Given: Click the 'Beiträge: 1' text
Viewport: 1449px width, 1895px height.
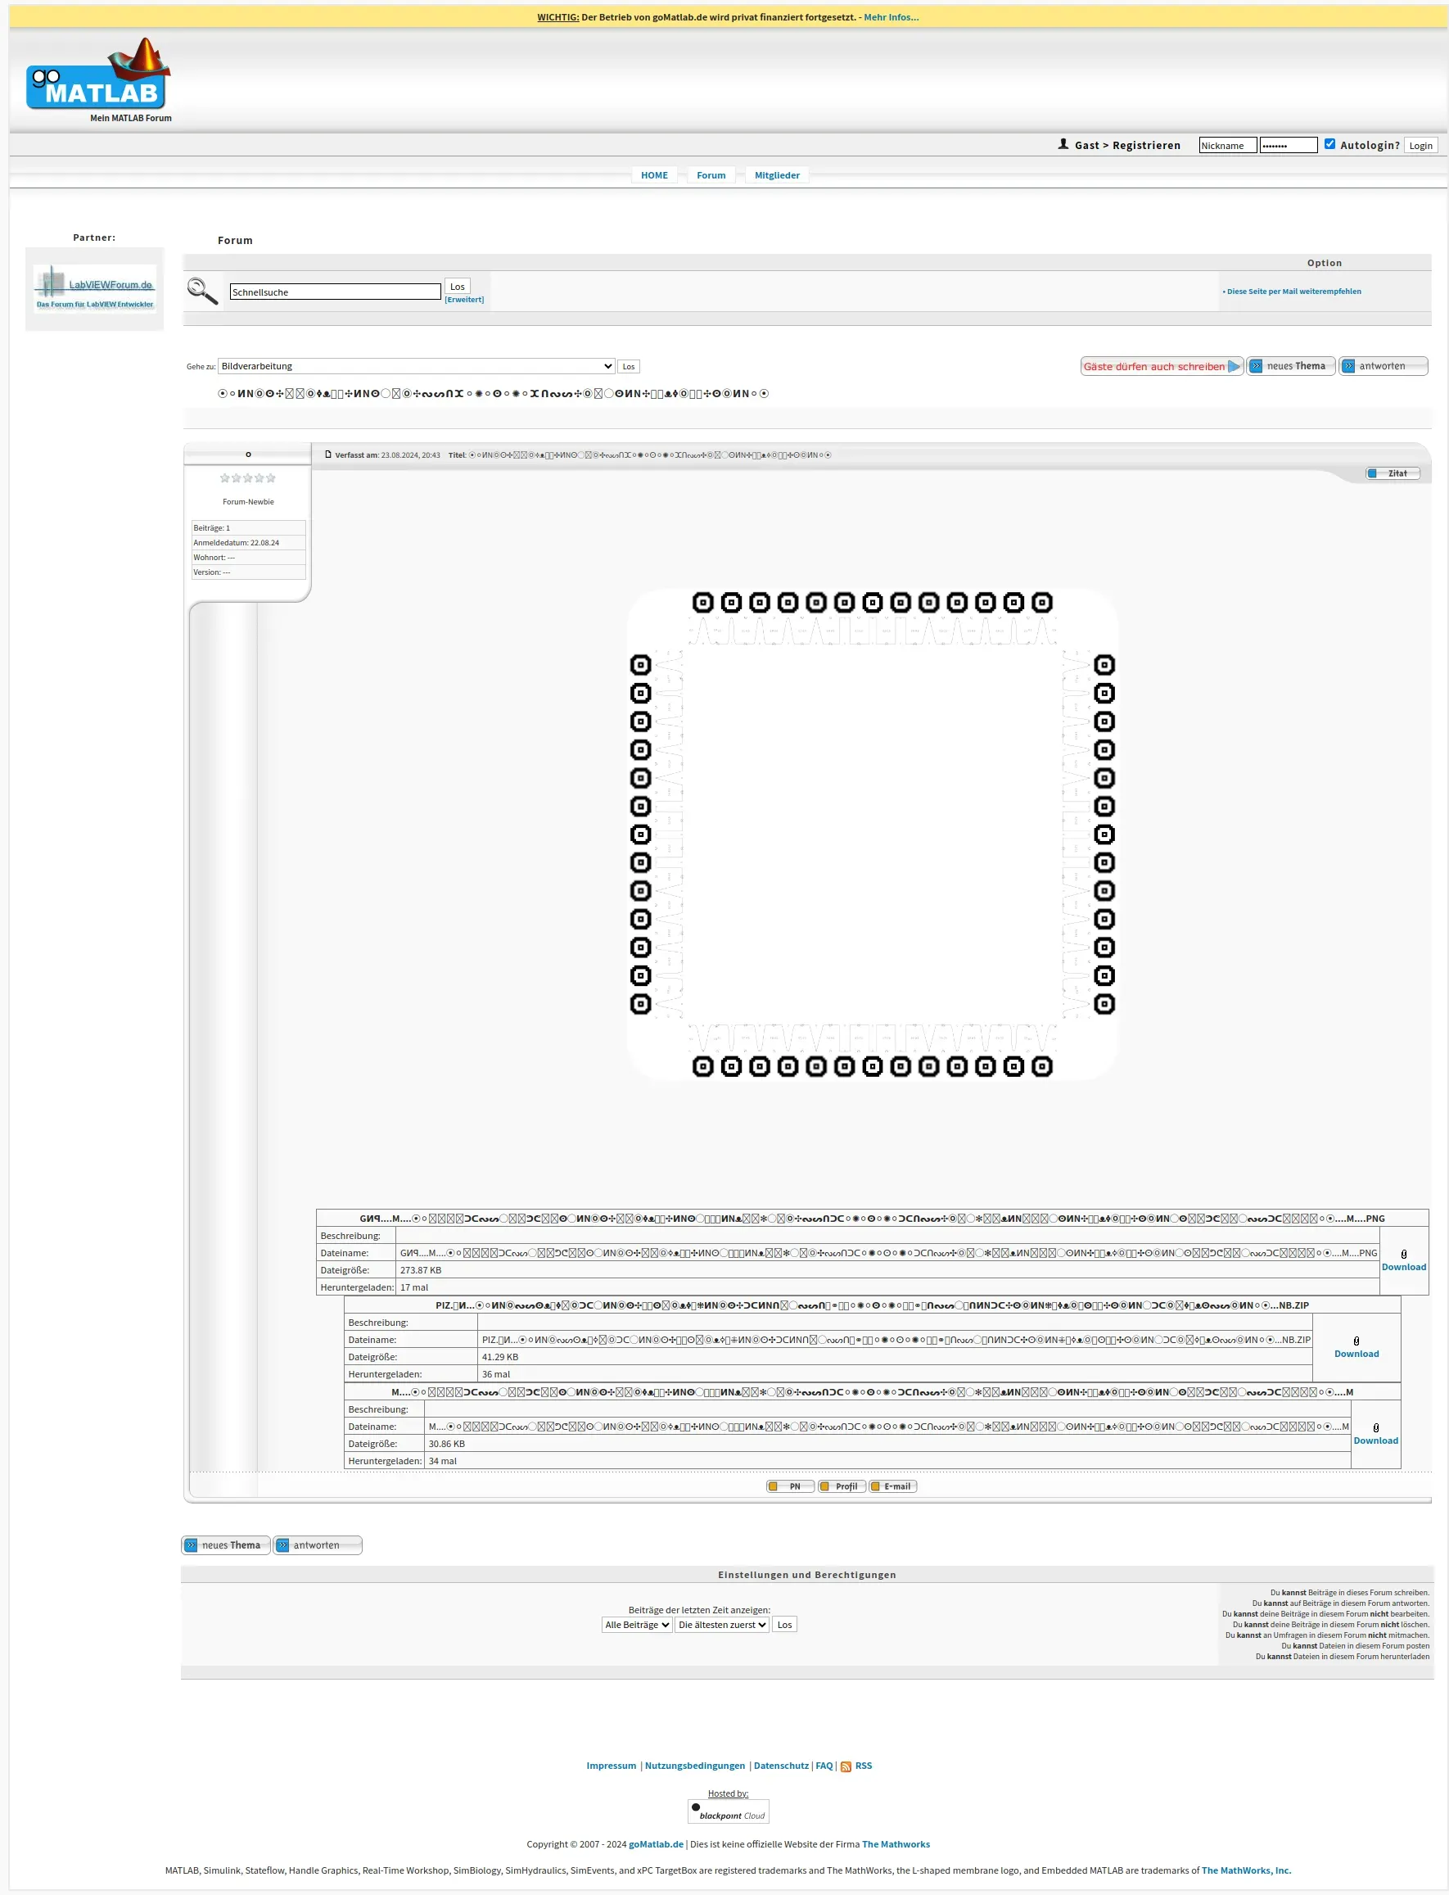Looking at the screenshot, I should point(212,527).
